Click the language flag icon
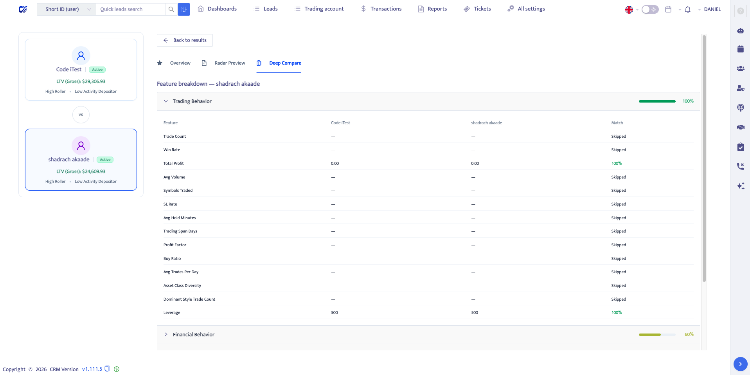The image size is (750, 375). tap(629, 9)
